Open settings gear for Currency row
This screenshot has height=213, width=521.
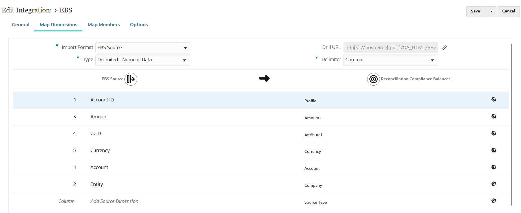tap(494, 150)
